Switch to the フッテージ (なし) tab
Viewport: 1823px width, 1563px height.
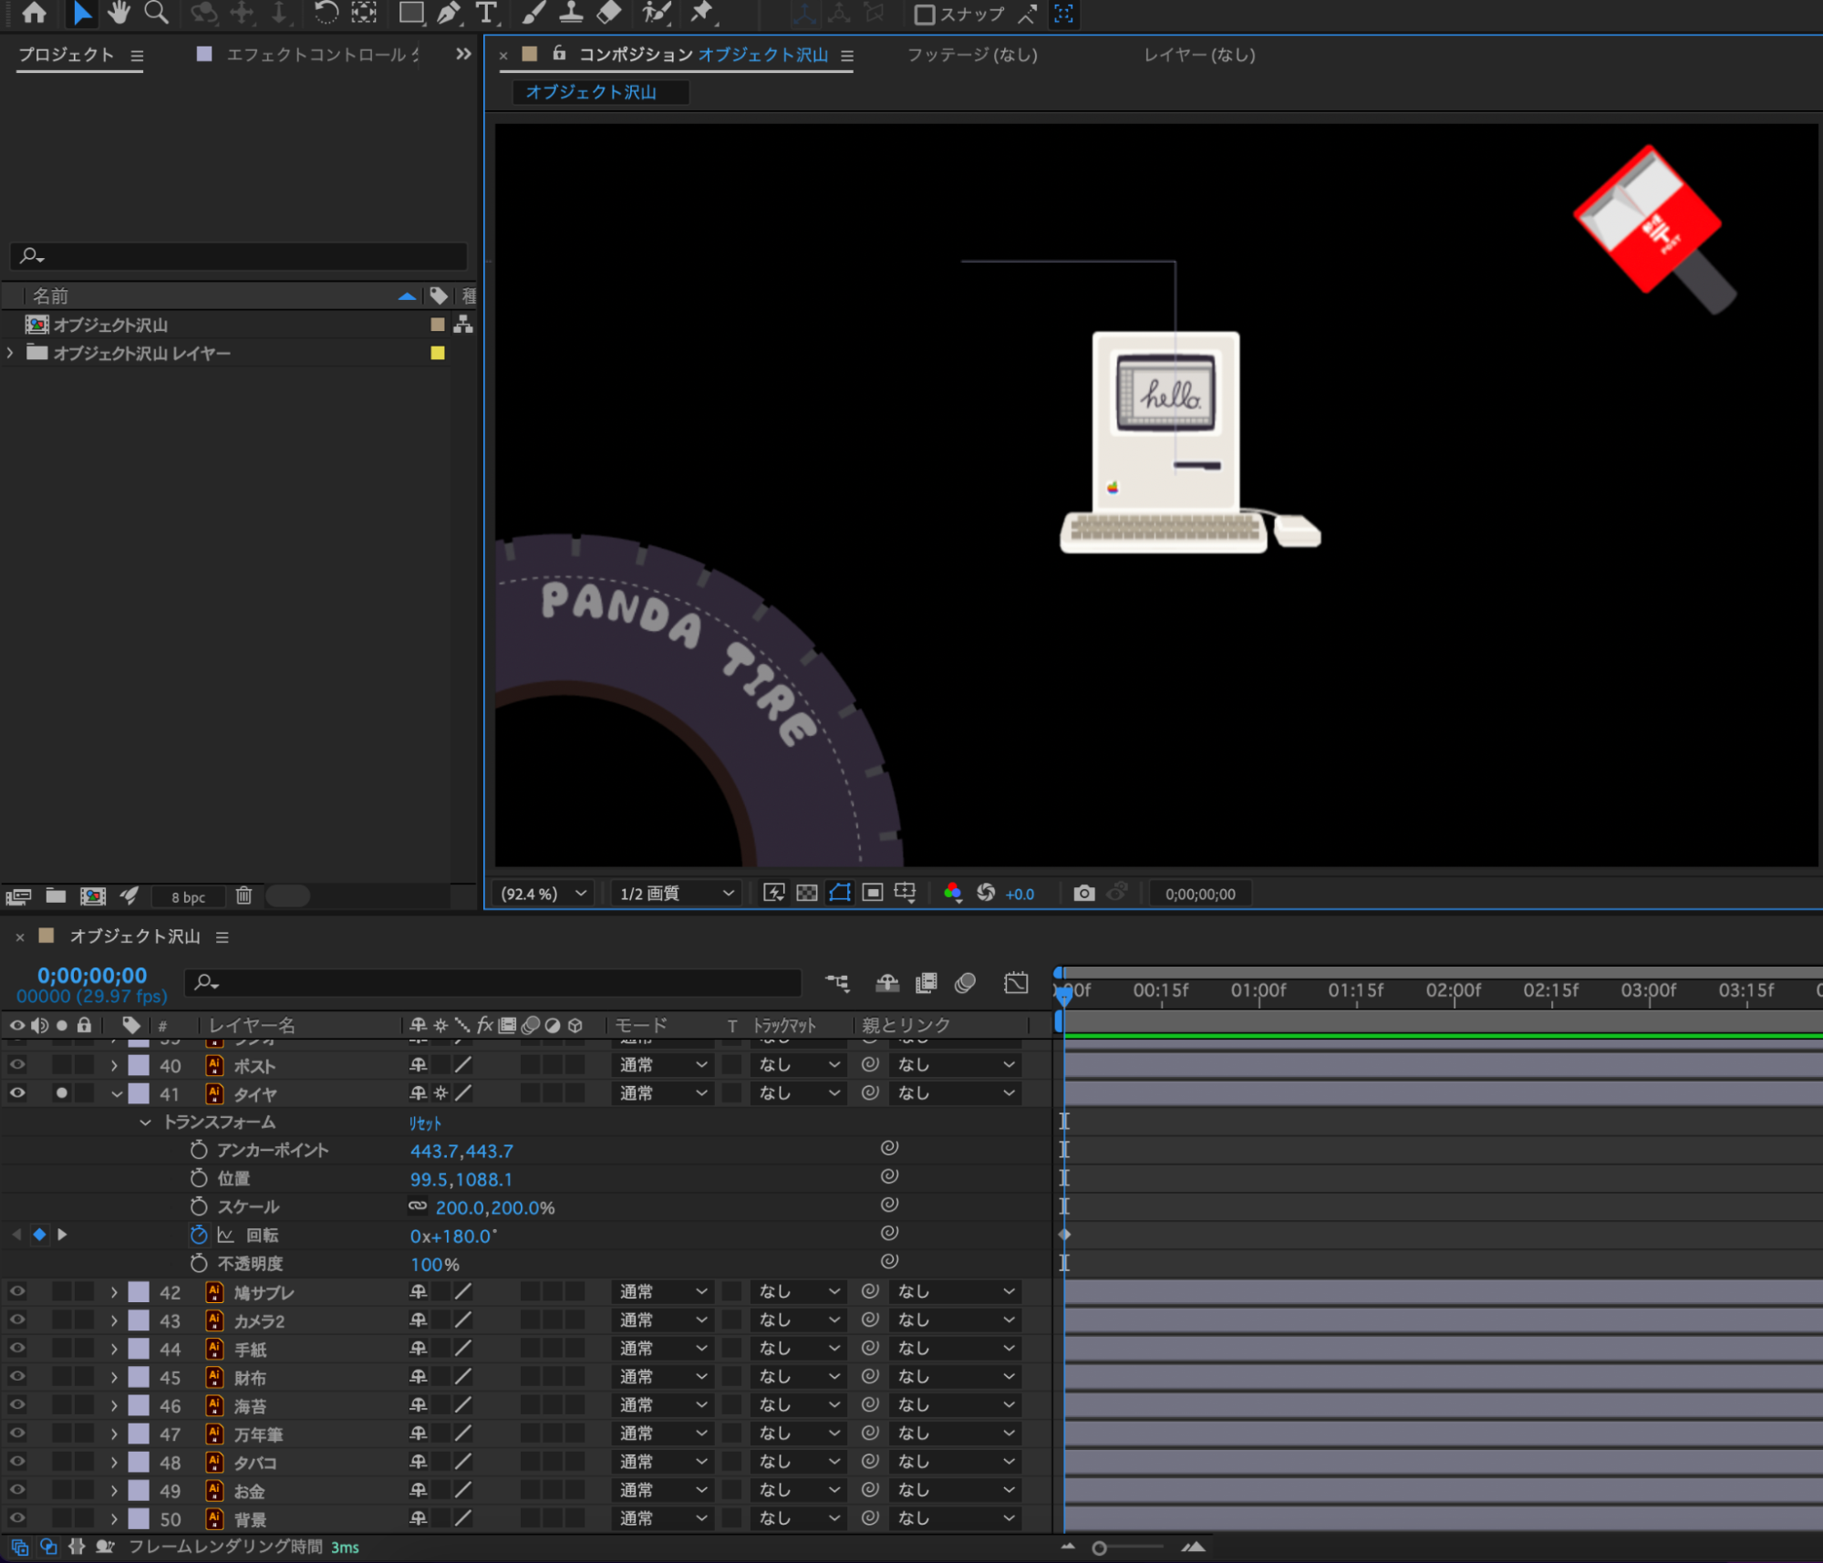click(x=971, y=55)
